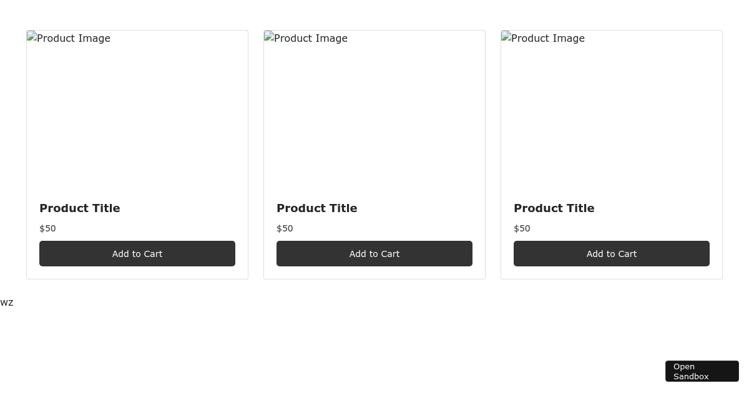The width and height of the screenshot is (749, 393).
Task: Click the stray 'wz' text below cards
Action: click(6, 303)
